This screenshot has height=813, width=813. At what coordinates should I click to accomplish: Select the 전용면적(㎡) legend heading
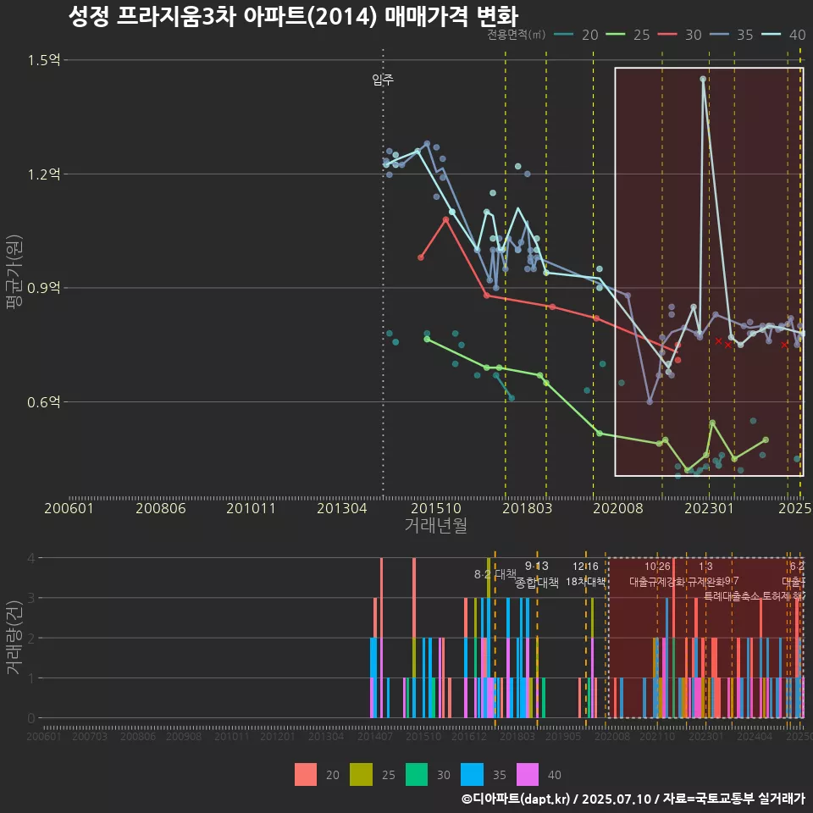[x=516, y=35]
